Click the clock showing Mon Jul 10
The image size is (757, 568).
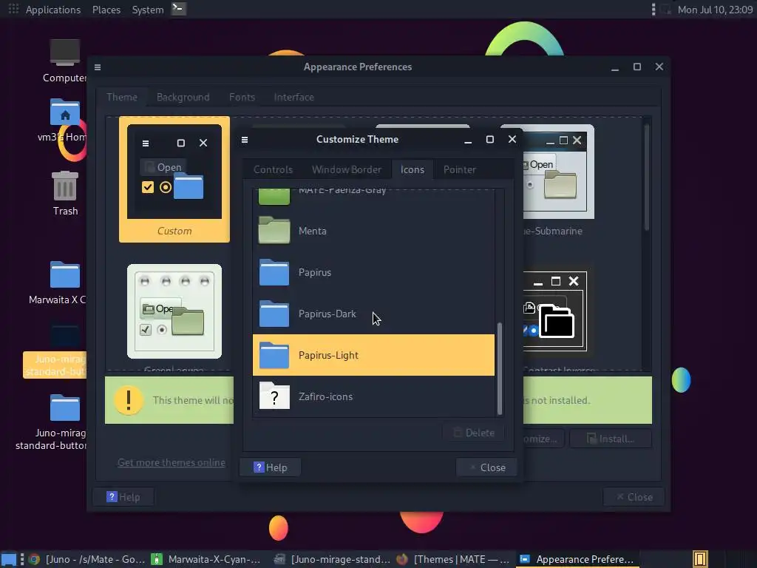click(715, 10)
